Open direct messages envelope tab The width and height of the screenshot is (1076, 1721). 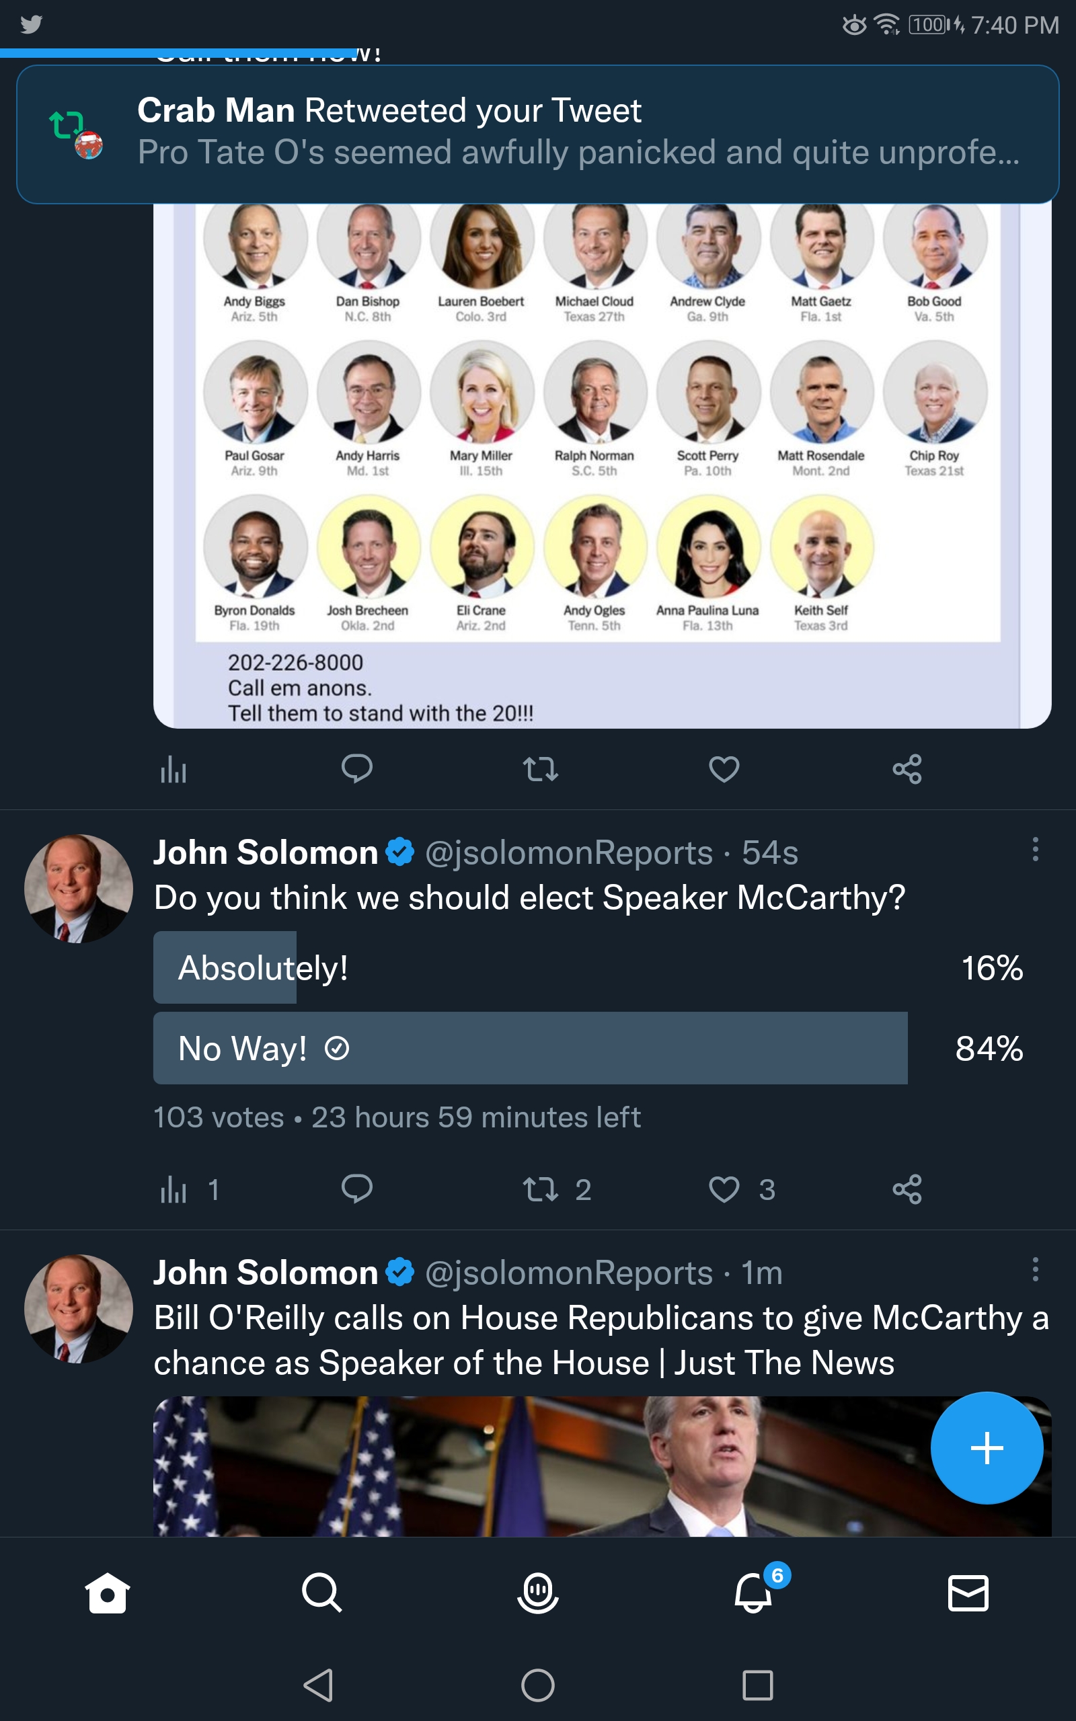click(x=968, y=1593)
